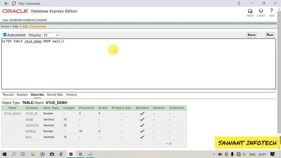Open the Saved SQL tab

pyautogui.click(x=55, y=95)
